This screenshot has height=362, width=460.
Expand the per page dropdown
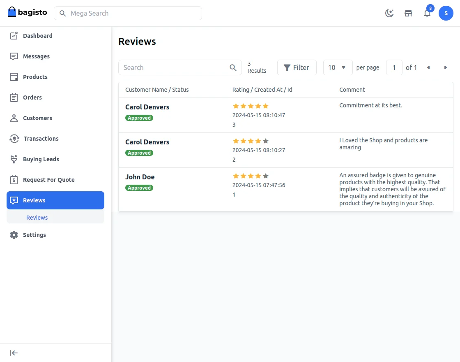(338, 67)
